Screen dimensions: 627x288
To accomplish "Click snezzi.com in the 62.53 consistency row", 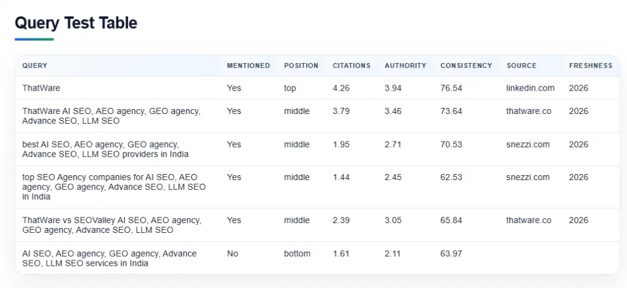I will pos(528,177).
